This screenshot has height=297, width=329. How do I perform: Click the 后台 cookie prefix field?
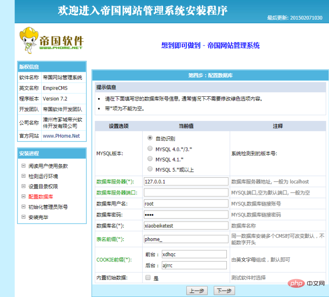point(194,265)
